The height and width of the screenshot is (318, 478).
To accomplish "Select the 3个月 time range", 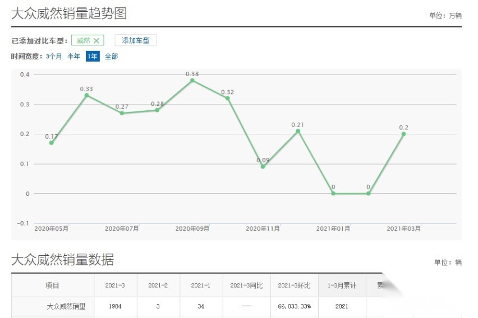I will (54, 57).
